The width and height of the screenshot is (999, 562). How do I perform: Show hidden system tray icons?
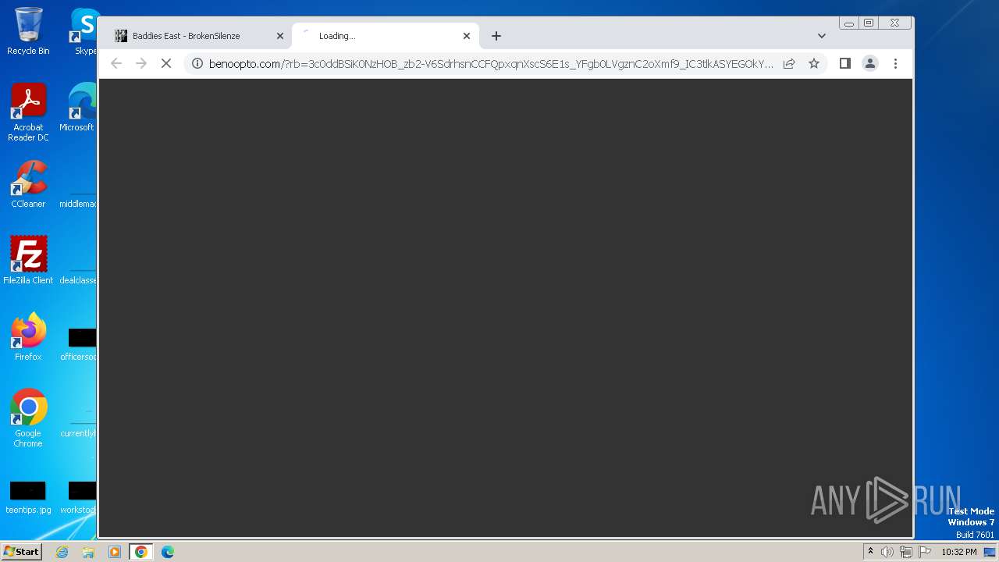point(870,552)
